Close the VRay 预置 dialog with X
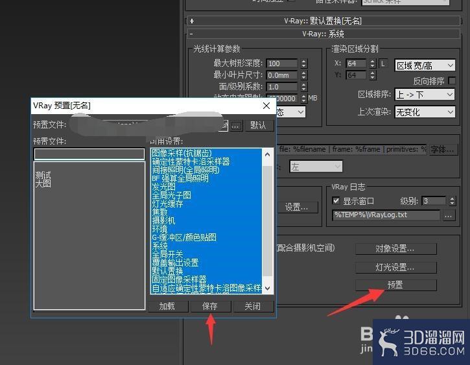The image size is (470, 365). tap(266, 106)
